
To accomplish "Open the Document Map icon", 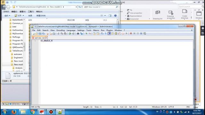I will (x=116, y=34).
